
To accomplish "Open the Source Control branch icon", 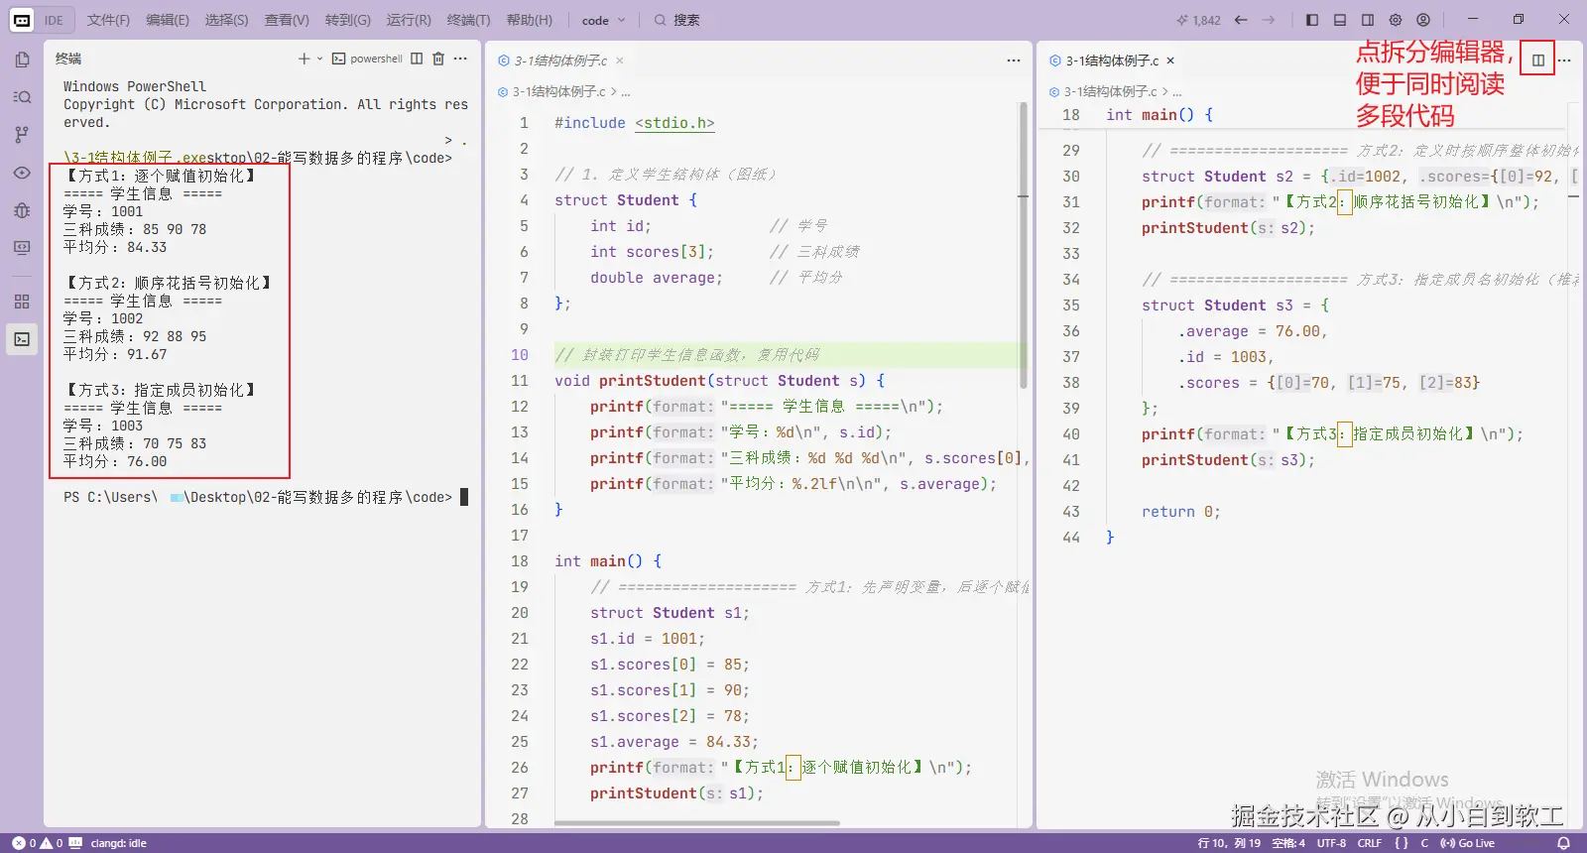I will (x=22, y=135).
